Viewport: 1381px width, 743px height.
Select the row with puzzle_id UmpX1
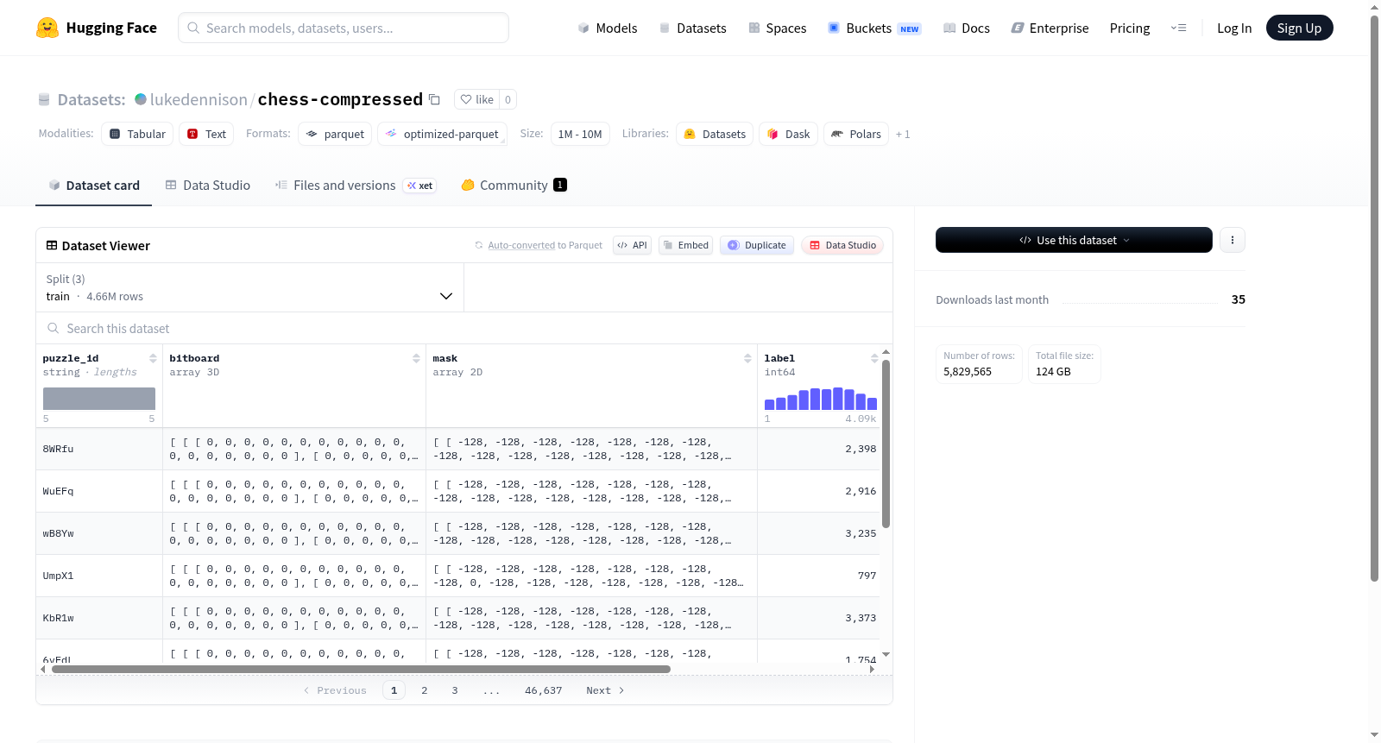(x=457, y=576)
